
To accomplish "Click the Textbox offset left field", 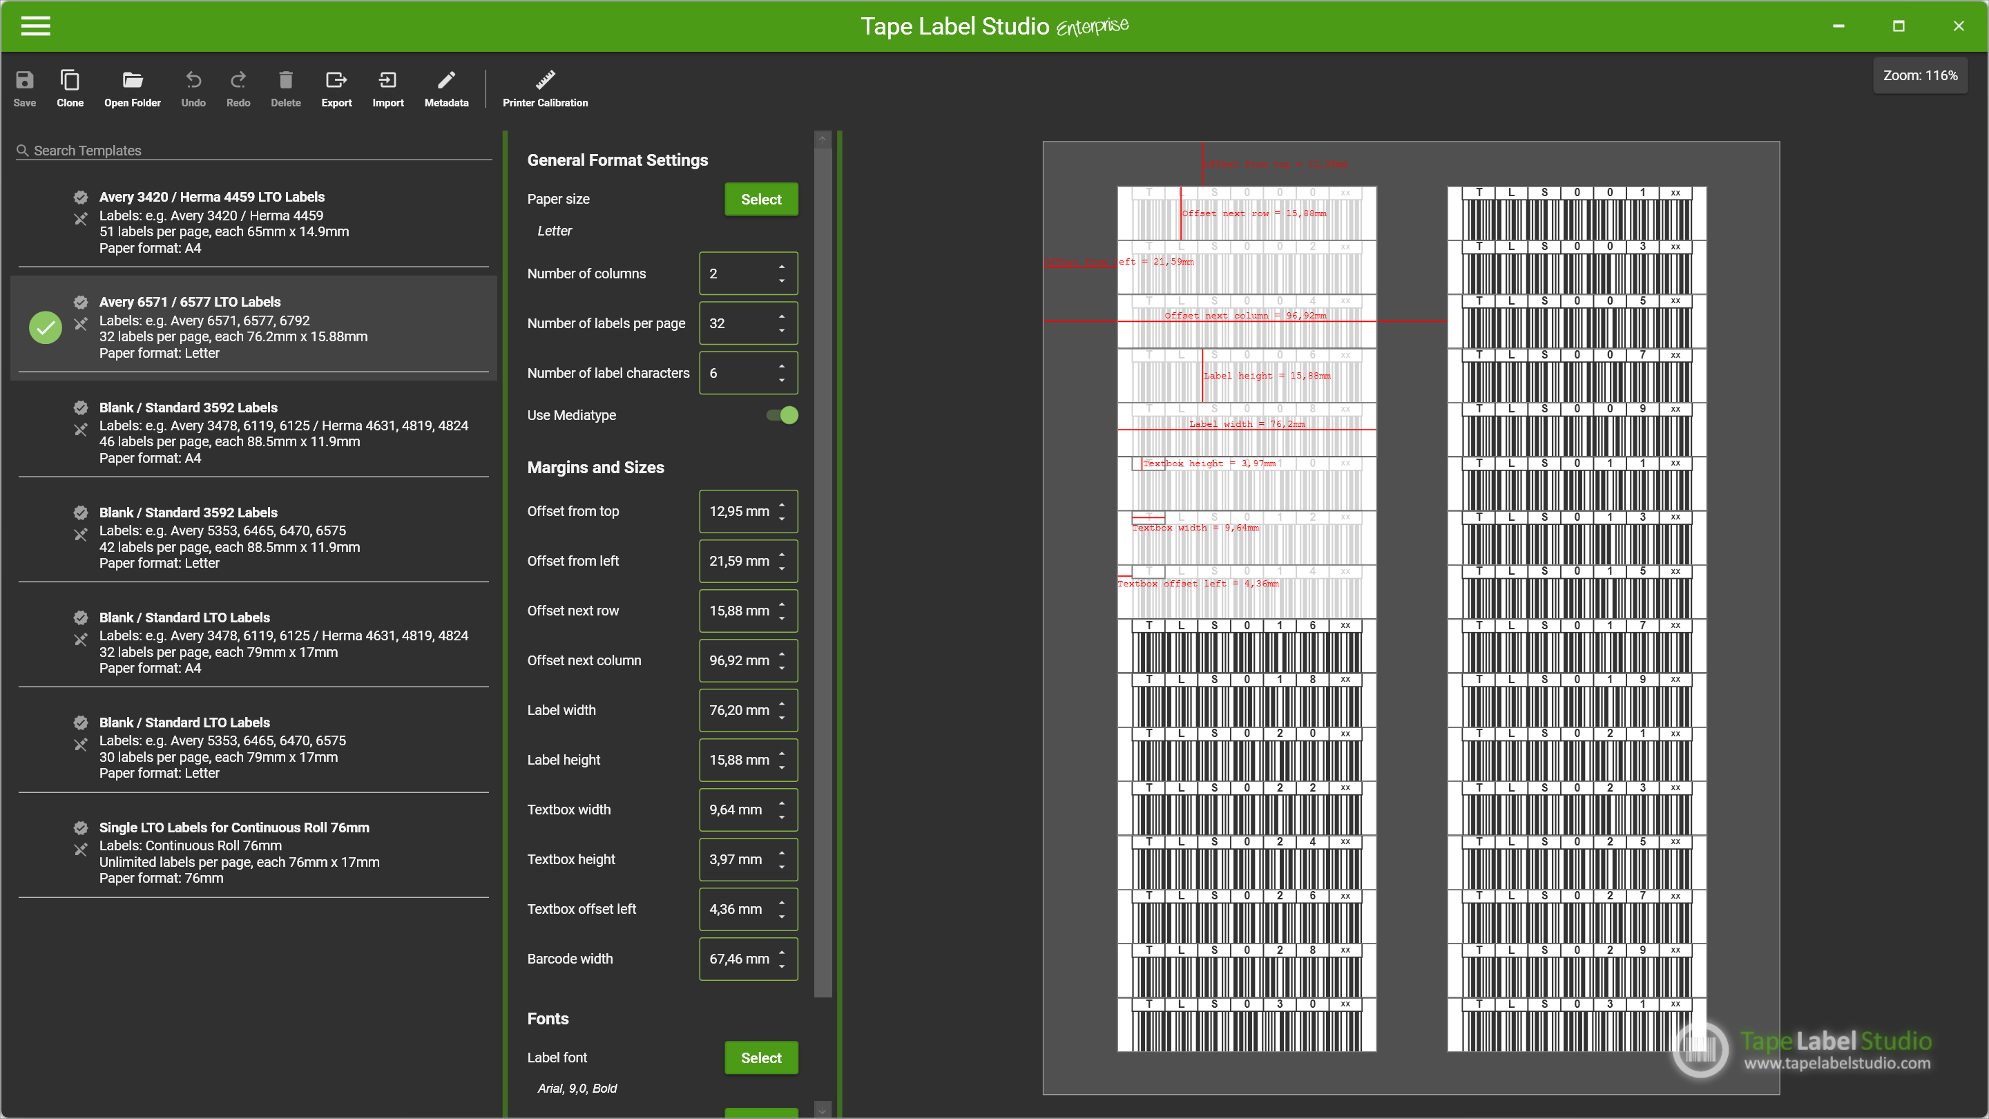I will [747, 909].
